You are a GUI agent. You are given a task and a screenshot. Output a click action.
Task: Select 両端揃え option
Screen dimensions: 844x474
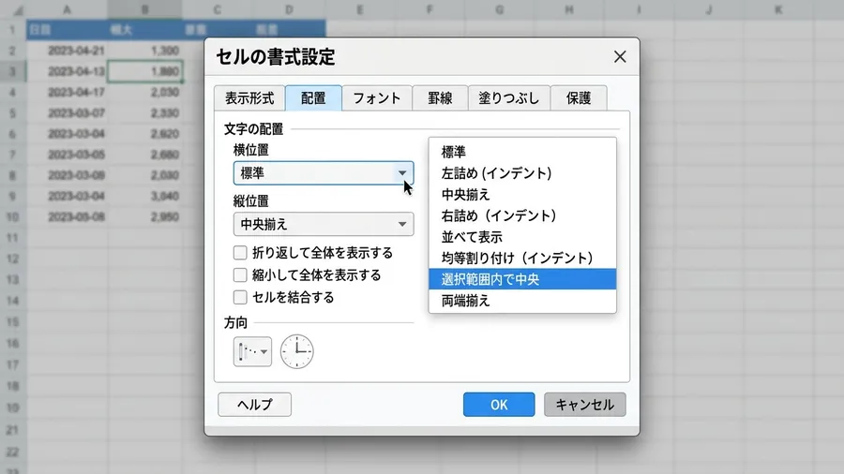[522, 301]
